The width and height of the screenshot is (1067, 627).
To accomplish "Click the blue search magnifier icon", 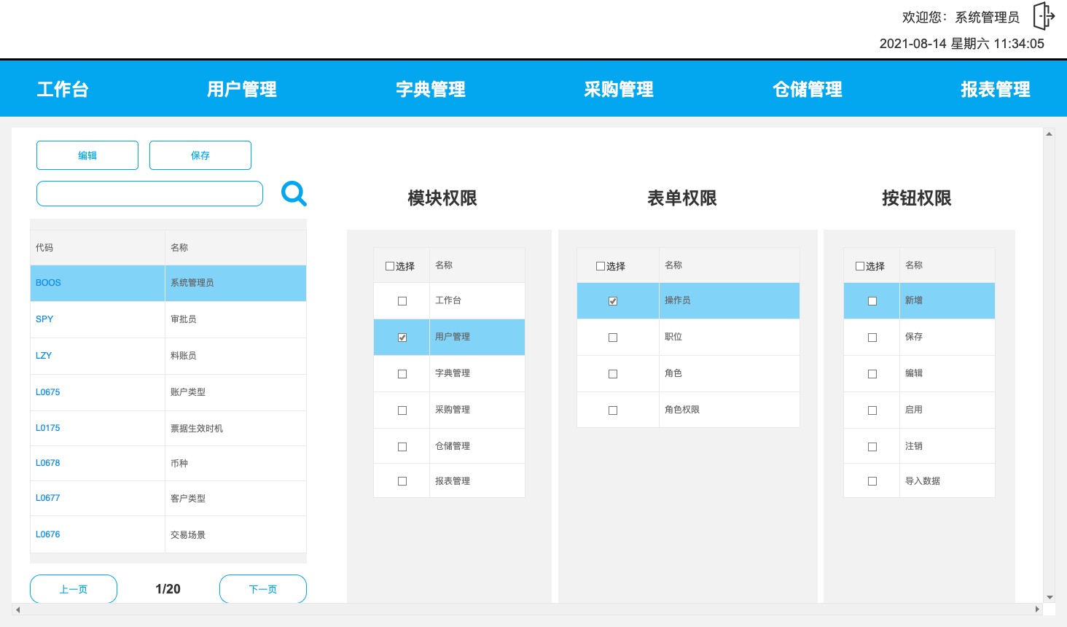I will click(294, 194).
